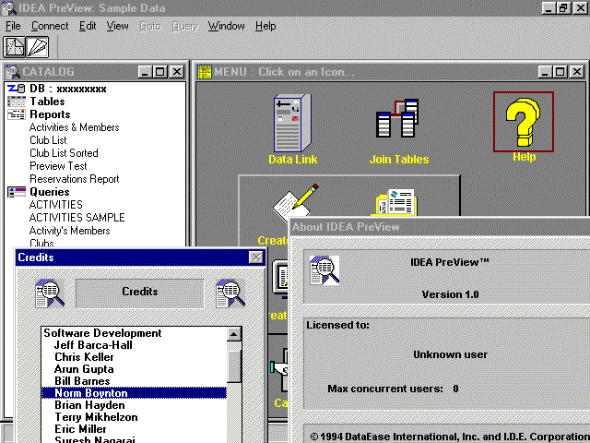Maximize the MENU window
Viewport: 590px width, 443px height.
coord(560,72)
